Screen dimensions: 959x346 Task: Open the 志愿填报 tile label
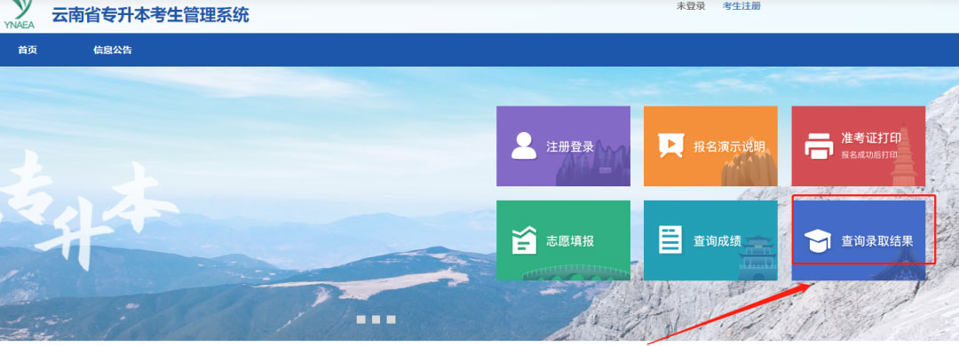[570, 240]
